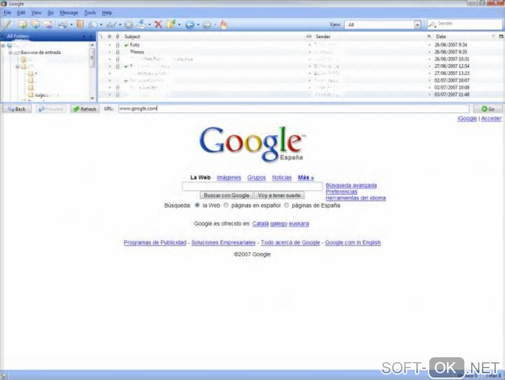Image resolution: width=505 pixels, height=380 pixels.
Task: Open the 'Imágenes' link
Action: click(x=229, y=177)
